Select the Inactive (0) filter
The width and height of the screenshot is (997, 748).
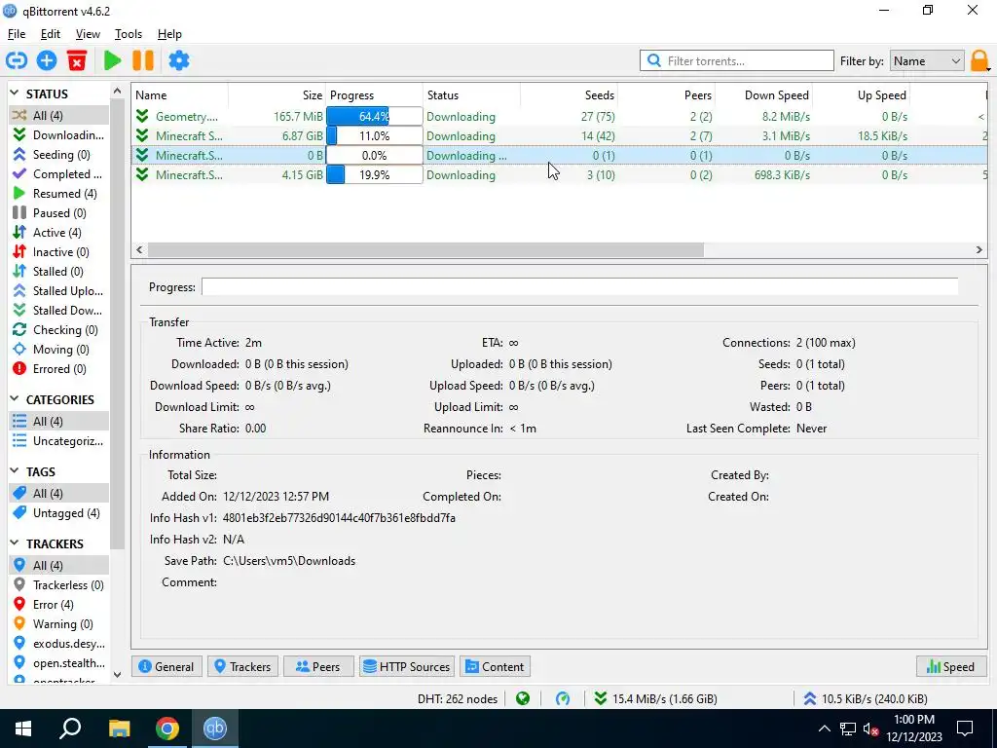pos(58,252)
